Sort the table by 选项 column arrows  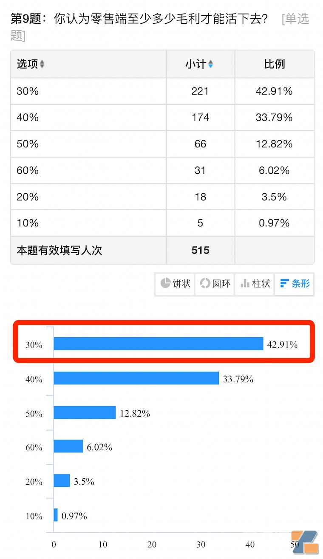click(42, 64)
